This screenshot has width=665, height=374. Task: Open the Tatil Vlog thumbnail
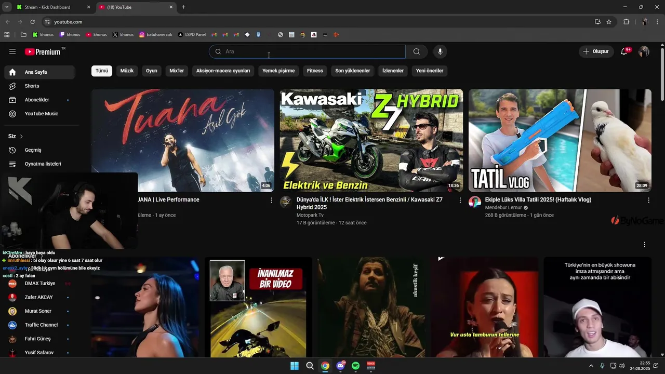(560, 140)
